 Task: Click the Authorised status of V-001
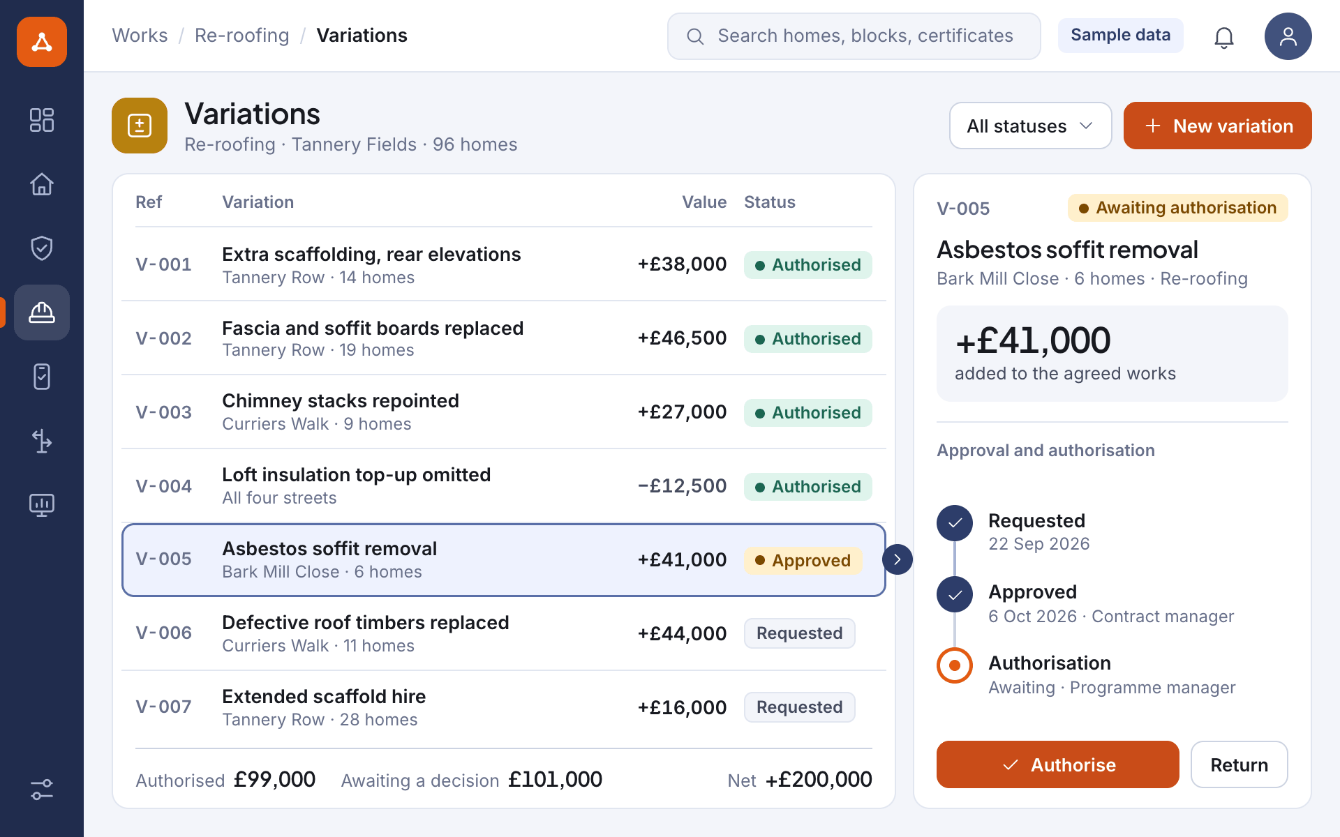tap(807, 265)
